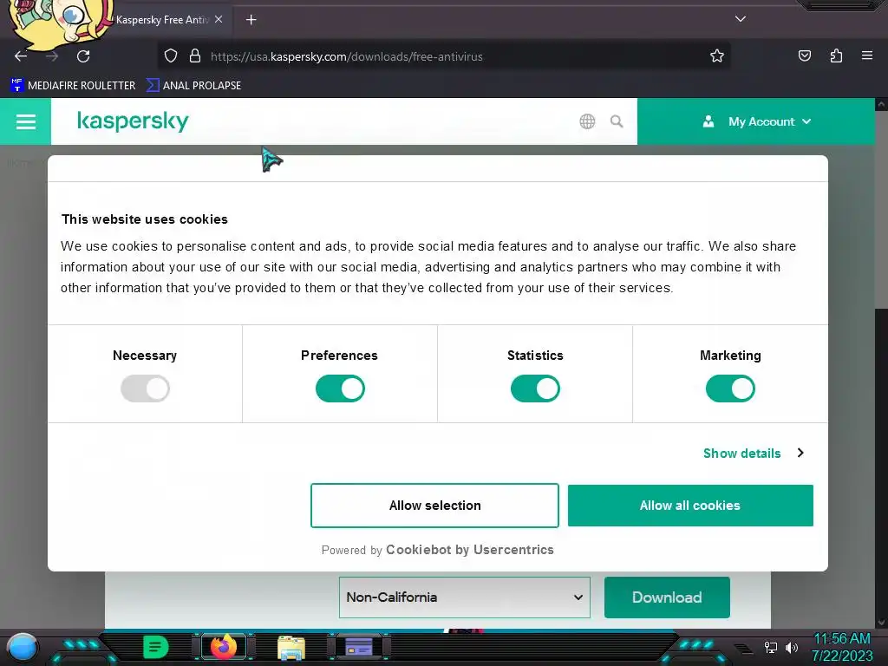888x666 pixels.
Task: Open Cookiebot by Usercentrics link
Action: click(469, 550)
